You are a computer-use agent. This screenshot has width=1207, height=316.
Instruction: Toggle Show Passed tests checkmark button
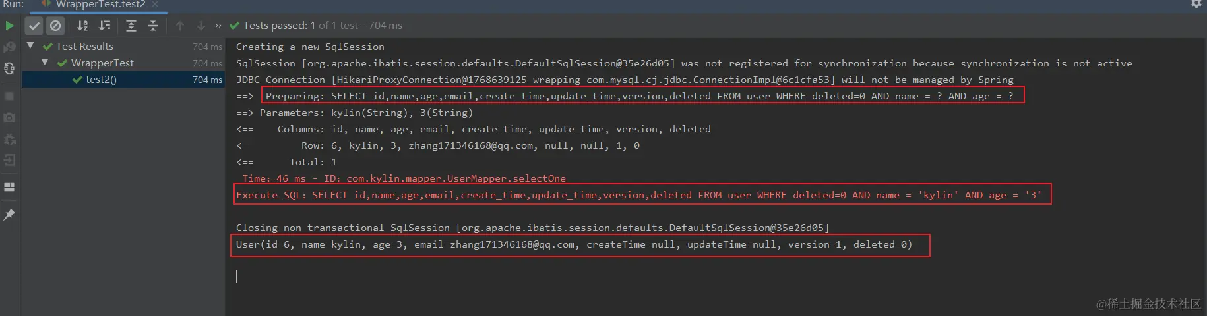tap(34, 26)
